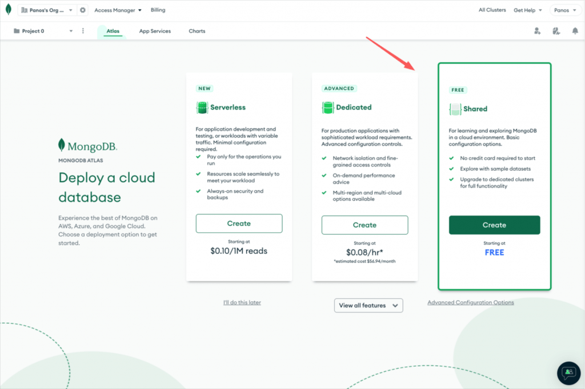Switch to the Atlas tab
The width and height of the screenshot is (585, 389).
click(113, 31)
